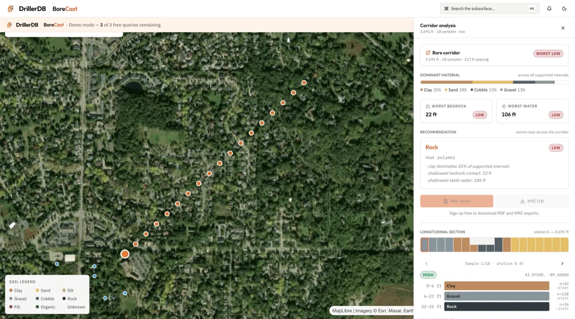Open the notifications bell
Viewport: 575px width, 319px height.
549,9
